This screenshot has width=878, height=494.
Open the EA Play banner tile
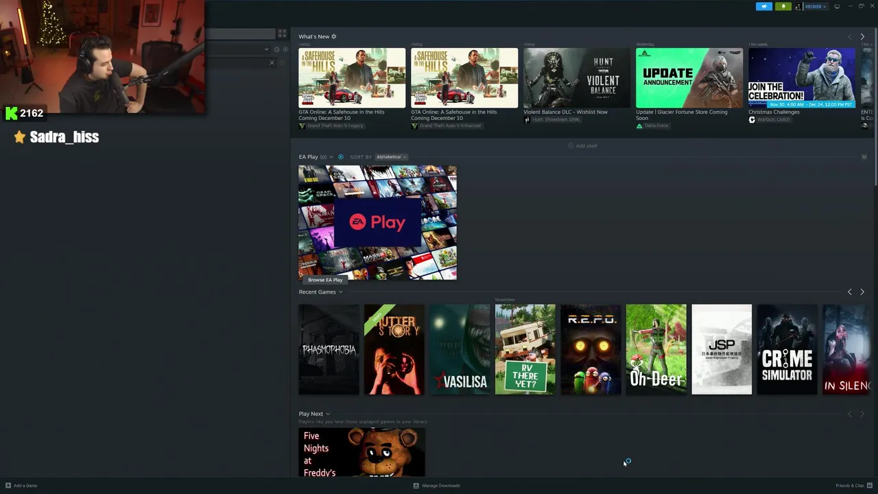[377, 222]
